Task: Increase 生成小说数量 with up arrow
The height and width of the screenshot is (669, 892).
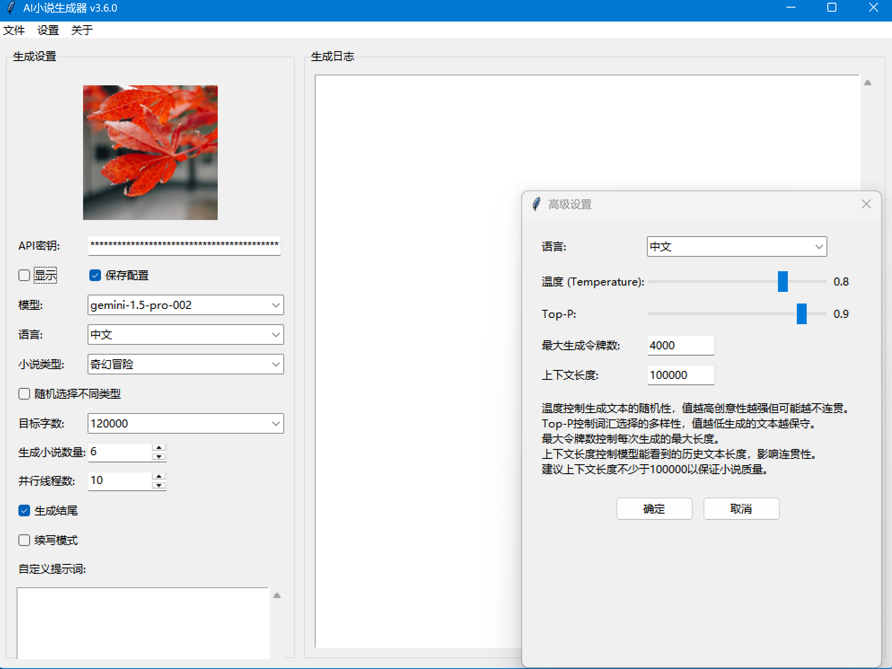Action: pyautogui.click(x=159, y=448)
